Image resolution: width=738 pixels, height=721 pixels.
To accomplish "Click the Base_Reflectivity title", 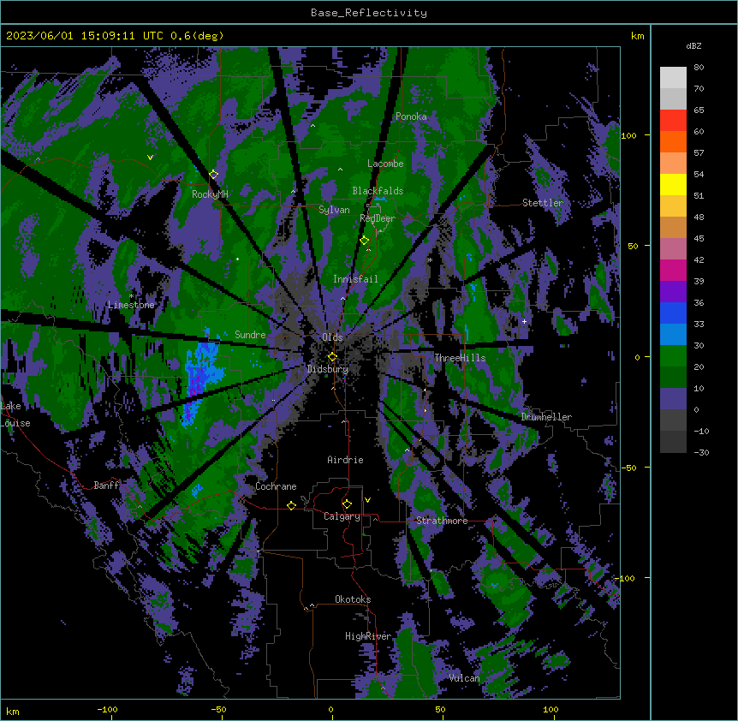I will (x=369, y=13).
